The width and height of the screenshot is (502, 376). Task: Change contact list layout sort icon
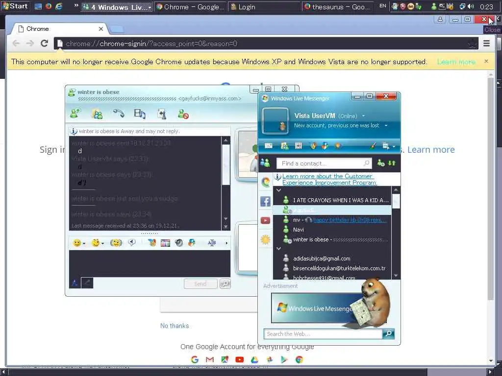tap(392, 163)
